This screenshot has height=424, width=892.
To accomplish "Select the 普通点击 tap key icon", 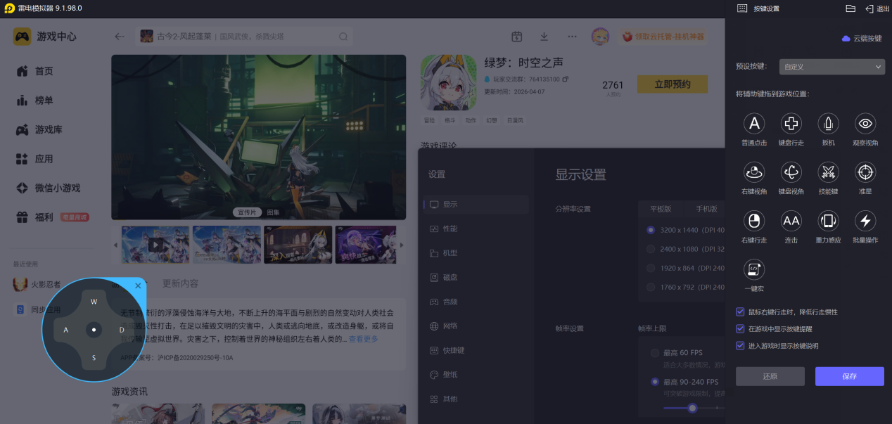I will [x=754, y=124].
